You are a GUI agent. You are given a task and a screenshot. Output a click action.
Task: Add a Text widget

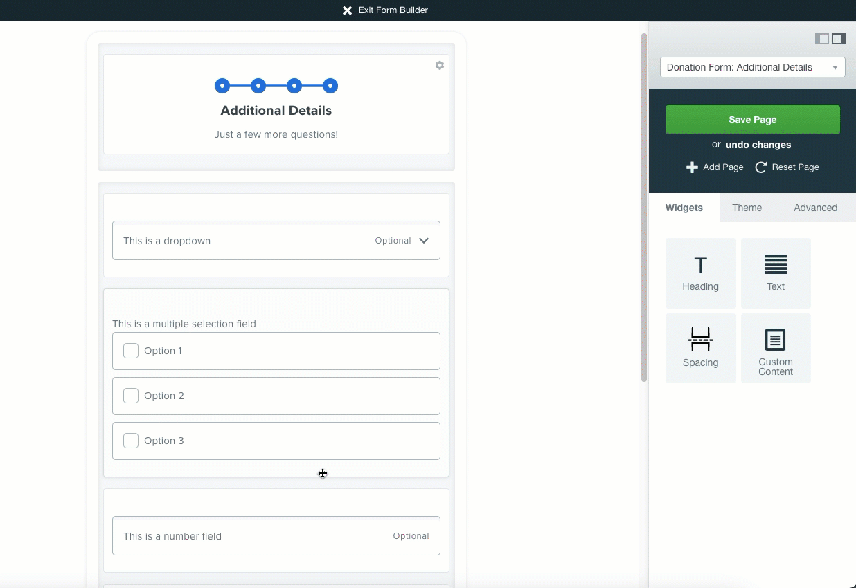(x=776, y=273)
